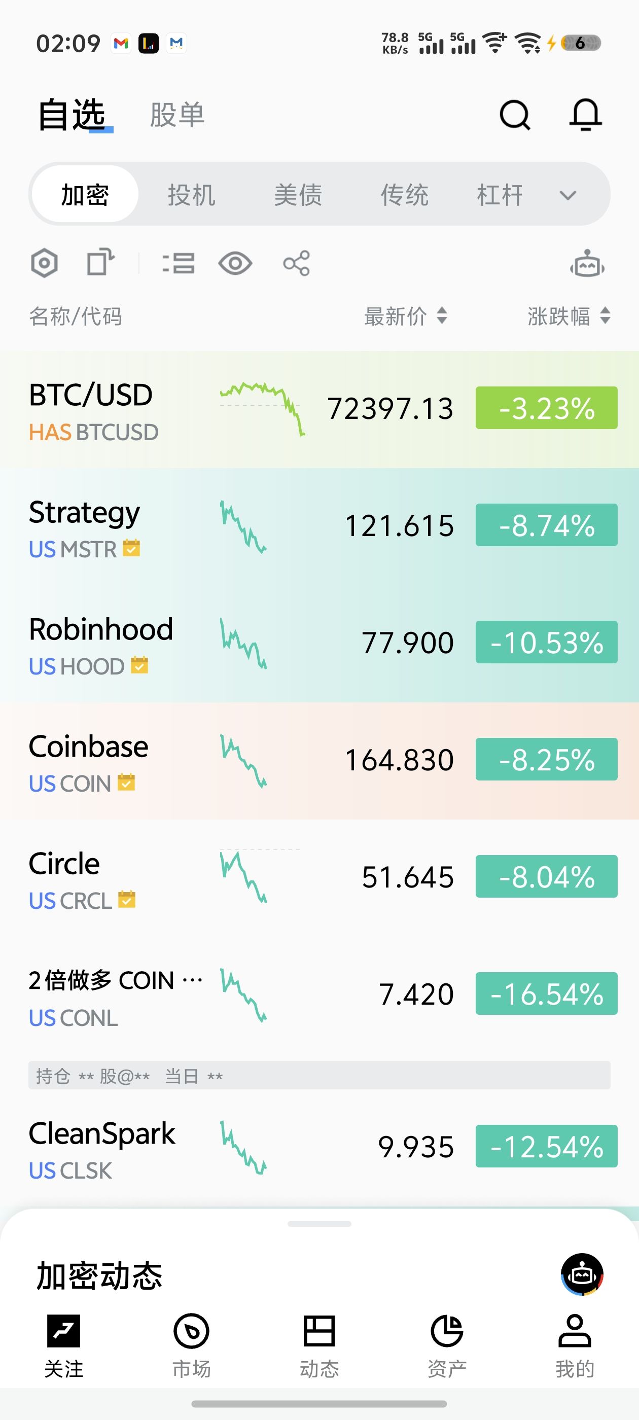The height and width of the screenshot is (1420, 639).
Task: Open the search magnifier icon
Action: (x=514, y=115)
